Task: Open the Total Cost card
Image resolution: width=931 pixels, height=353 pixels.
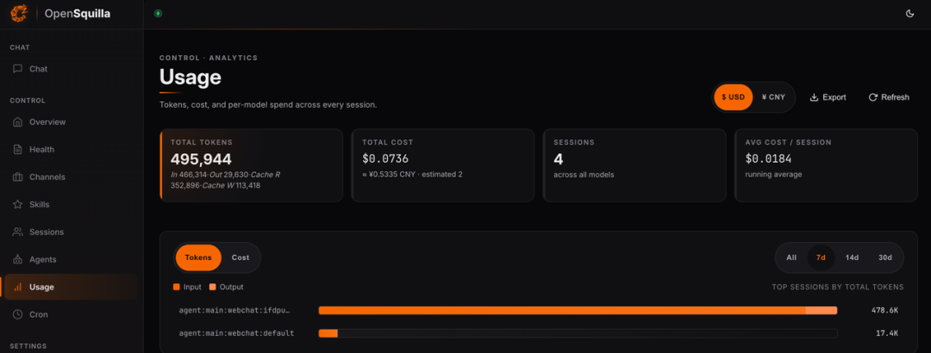Action: pyautogui.click(x=443, y=165)
